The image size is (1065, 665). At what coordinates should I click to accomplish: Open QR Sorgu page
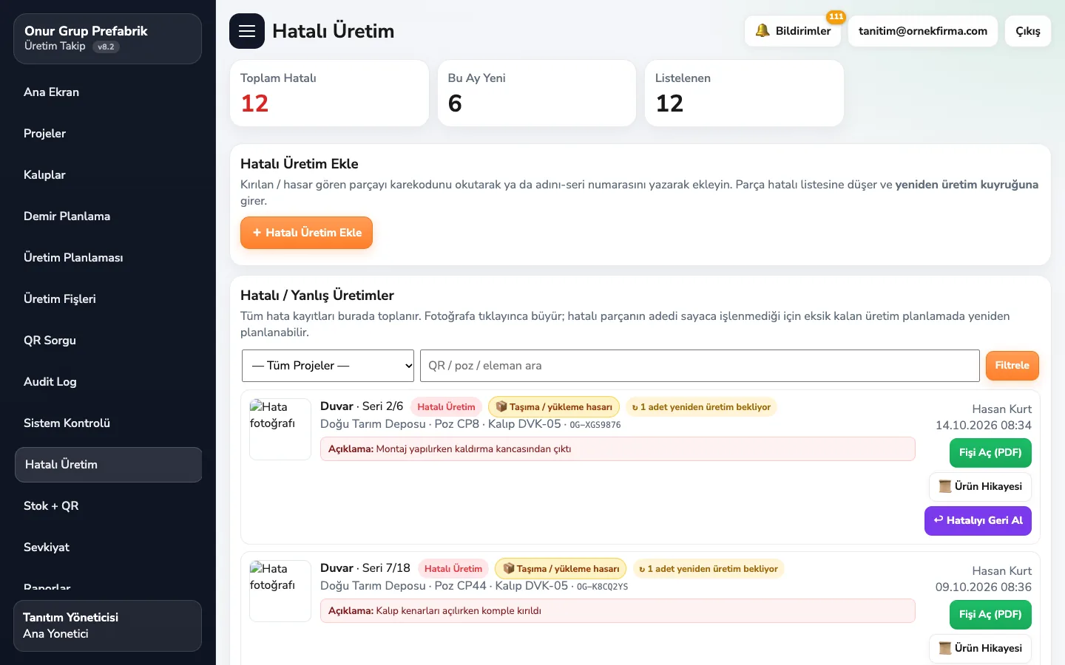pos(108,341)
